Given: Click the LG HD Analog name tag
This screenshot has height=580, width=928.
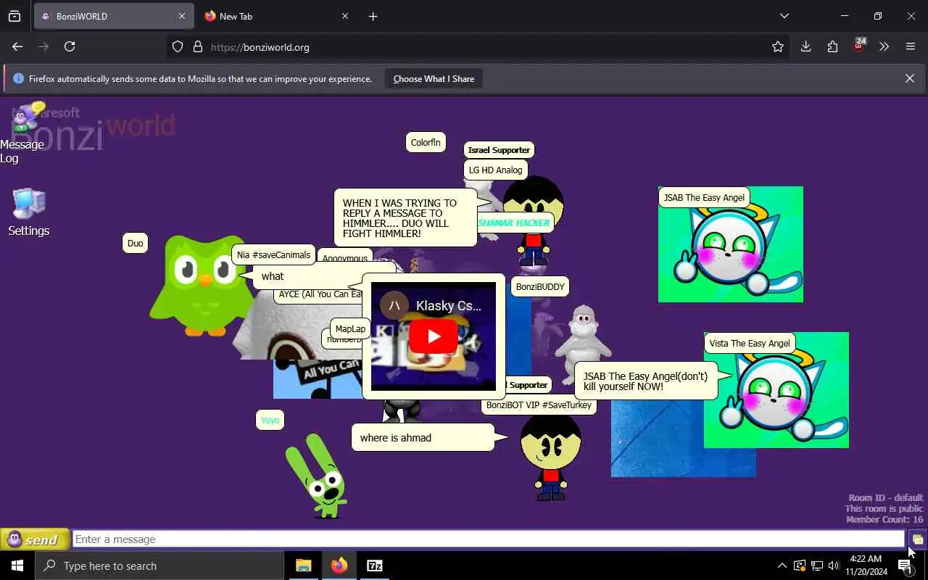Looking at the screenshot, I should (x=495, y=170).
